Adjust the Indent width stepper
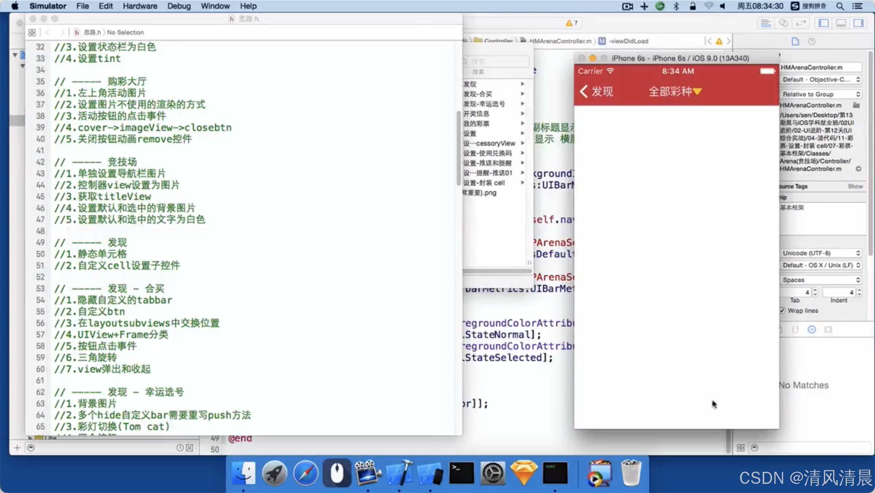The height and width of the screenshot is (493, 875). pos(859,292)
